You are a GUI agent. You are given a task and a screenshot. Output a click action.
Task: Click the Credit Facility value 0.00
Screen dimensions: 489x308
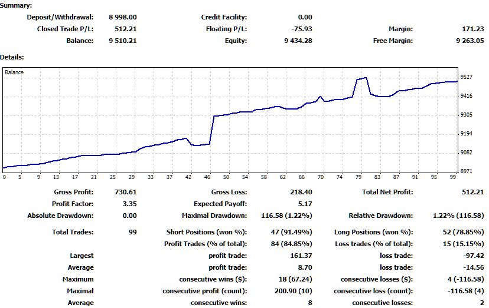[305, 17]
